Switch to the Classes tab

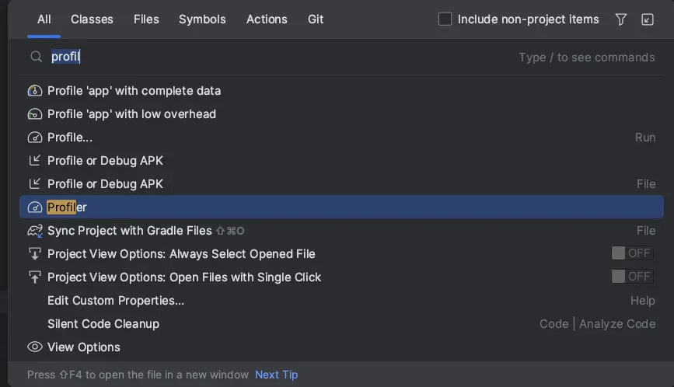pyautogui.click(x=92, y=19)
